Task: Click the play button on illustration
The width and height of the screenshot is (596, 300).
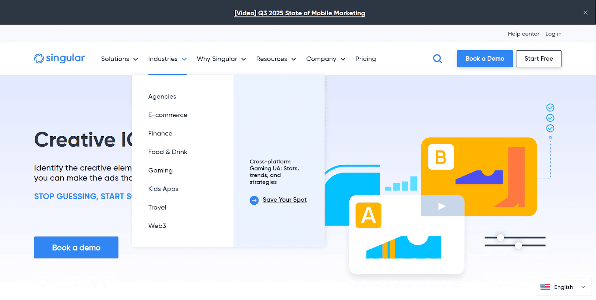Action: pos(442,206)
